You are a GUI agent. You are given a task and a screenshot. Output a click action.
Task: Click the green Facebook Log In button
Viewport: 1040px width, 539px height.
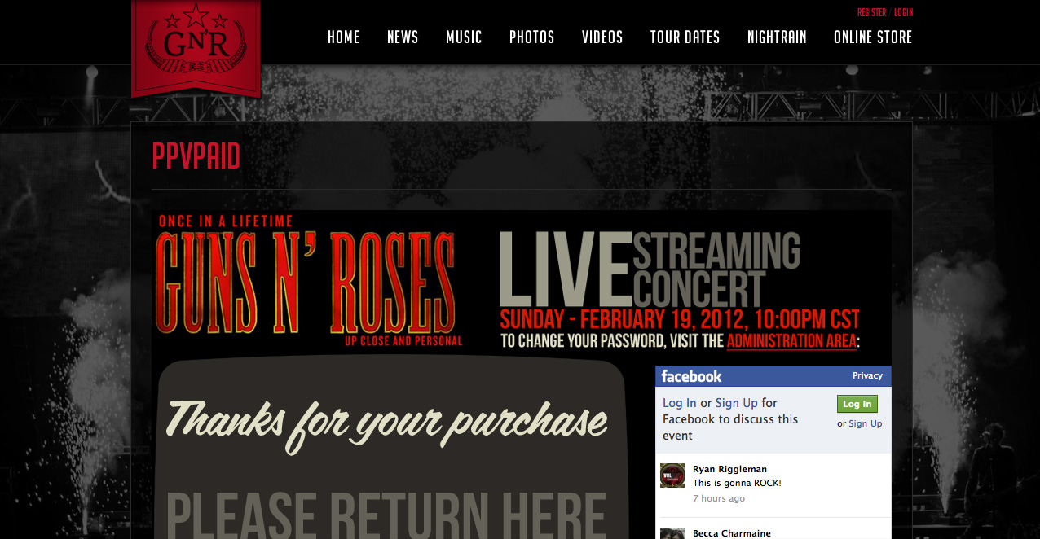857,404
